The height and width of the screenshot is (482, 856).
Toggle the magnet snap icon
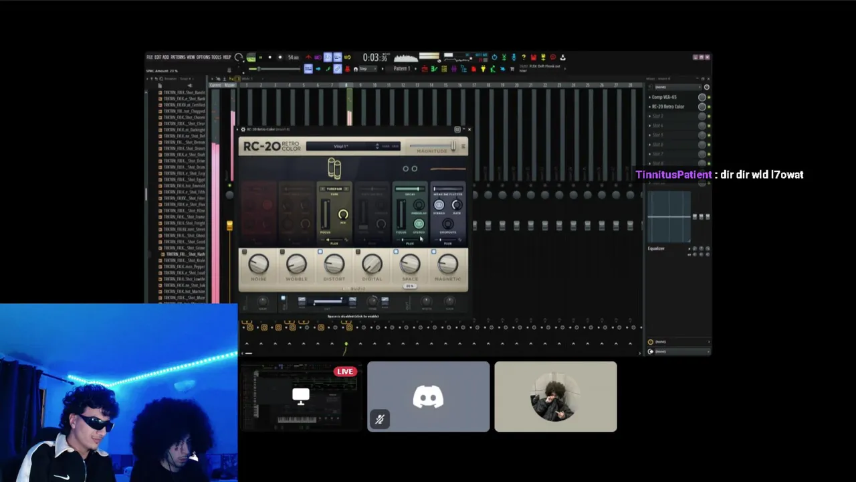(x=355, y=68)
